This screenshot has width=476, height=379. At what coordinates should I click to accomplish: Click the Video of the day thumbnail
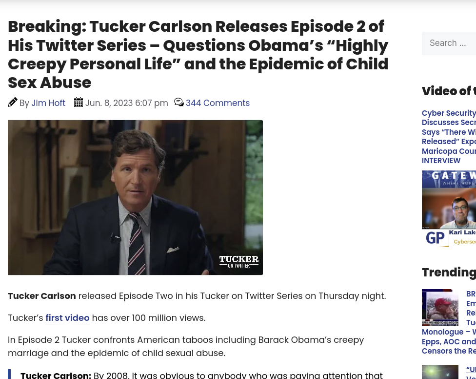click(x=449, y=209)
